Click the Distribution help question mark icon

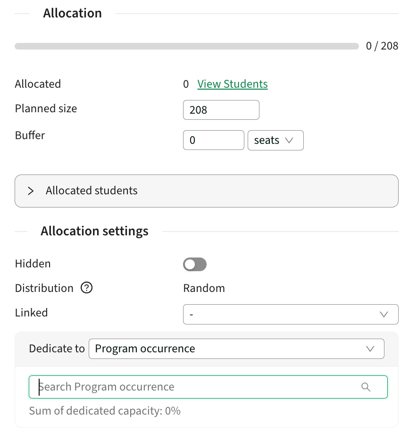point(86,288)
